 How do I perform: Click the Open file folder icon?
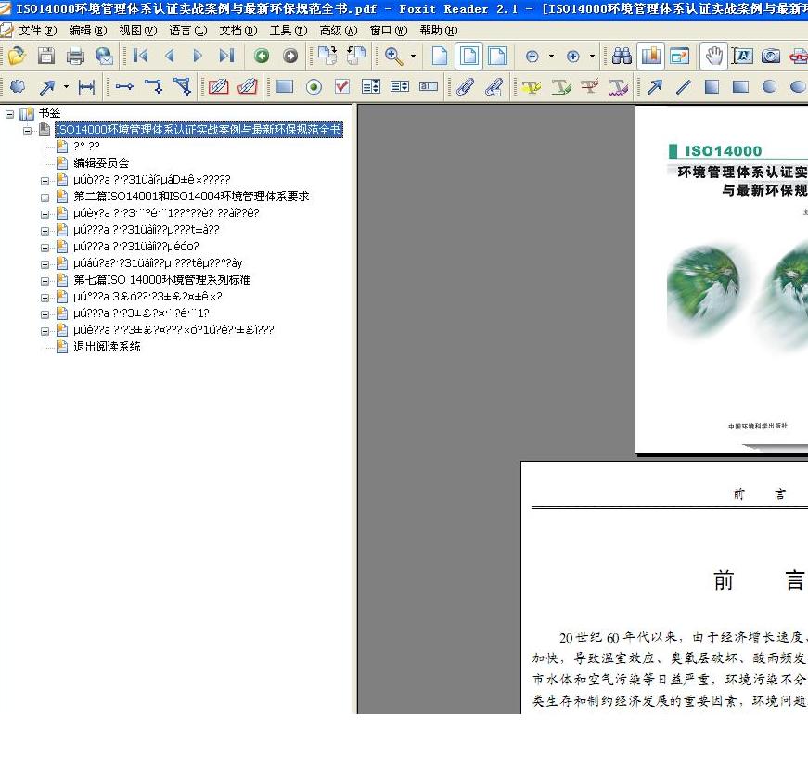pos(17,56)
